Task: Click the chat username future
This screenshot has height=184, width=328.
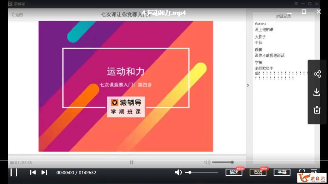Action: [x=260, y=24]
